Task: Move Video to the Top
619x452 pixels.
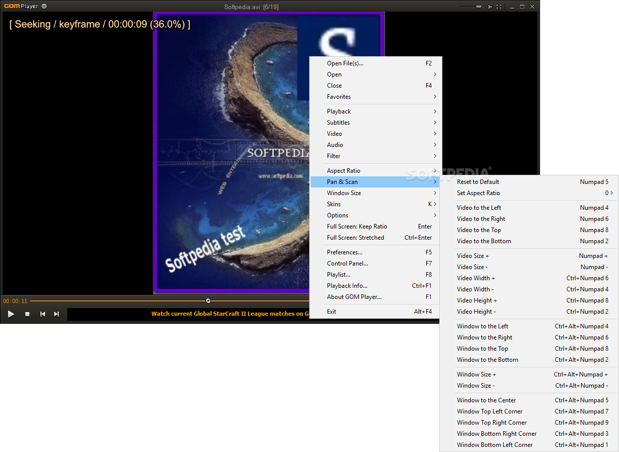Action: coord(529,230)
